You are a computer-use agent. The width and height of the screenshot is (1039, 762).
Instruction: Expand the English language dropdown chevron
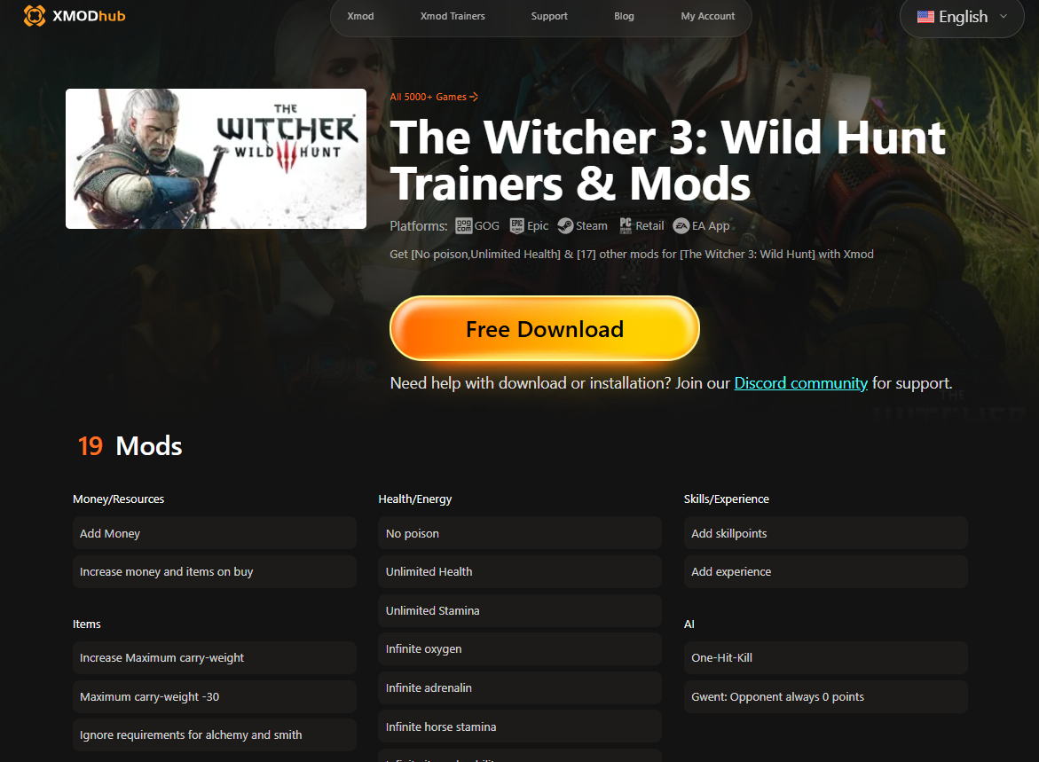click(x=1004, y=17)
